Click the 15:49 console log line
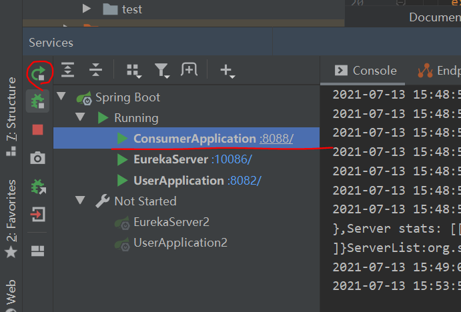The image size is (461, 312). [396, 267]
